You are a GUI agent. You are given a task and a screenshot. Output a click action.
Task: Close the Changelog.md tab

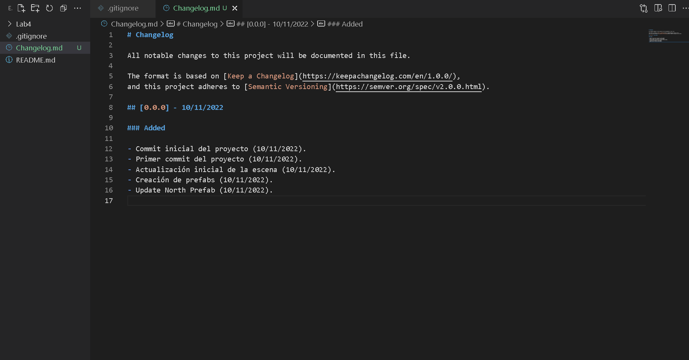pyautogui.click(x=235, y=8)
